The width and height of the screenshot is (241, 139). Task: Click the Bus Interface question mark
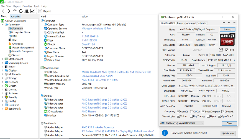(234, 60)
